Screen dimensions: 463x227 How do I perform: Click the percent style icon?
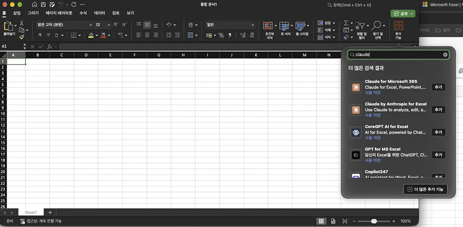click(x=221, y=36)
